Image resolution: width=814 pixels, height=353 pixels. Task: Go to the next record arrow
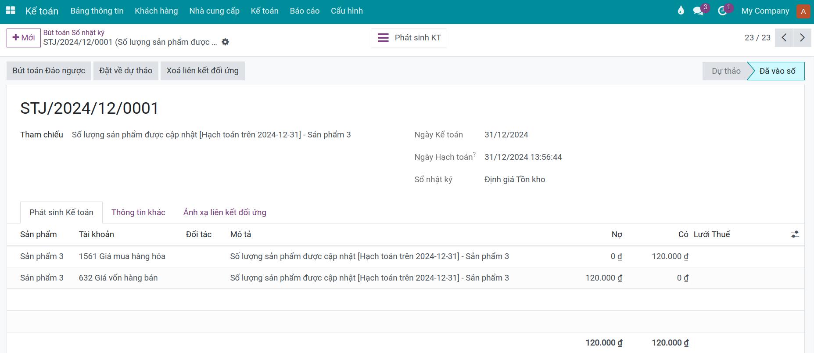point(802,38)
